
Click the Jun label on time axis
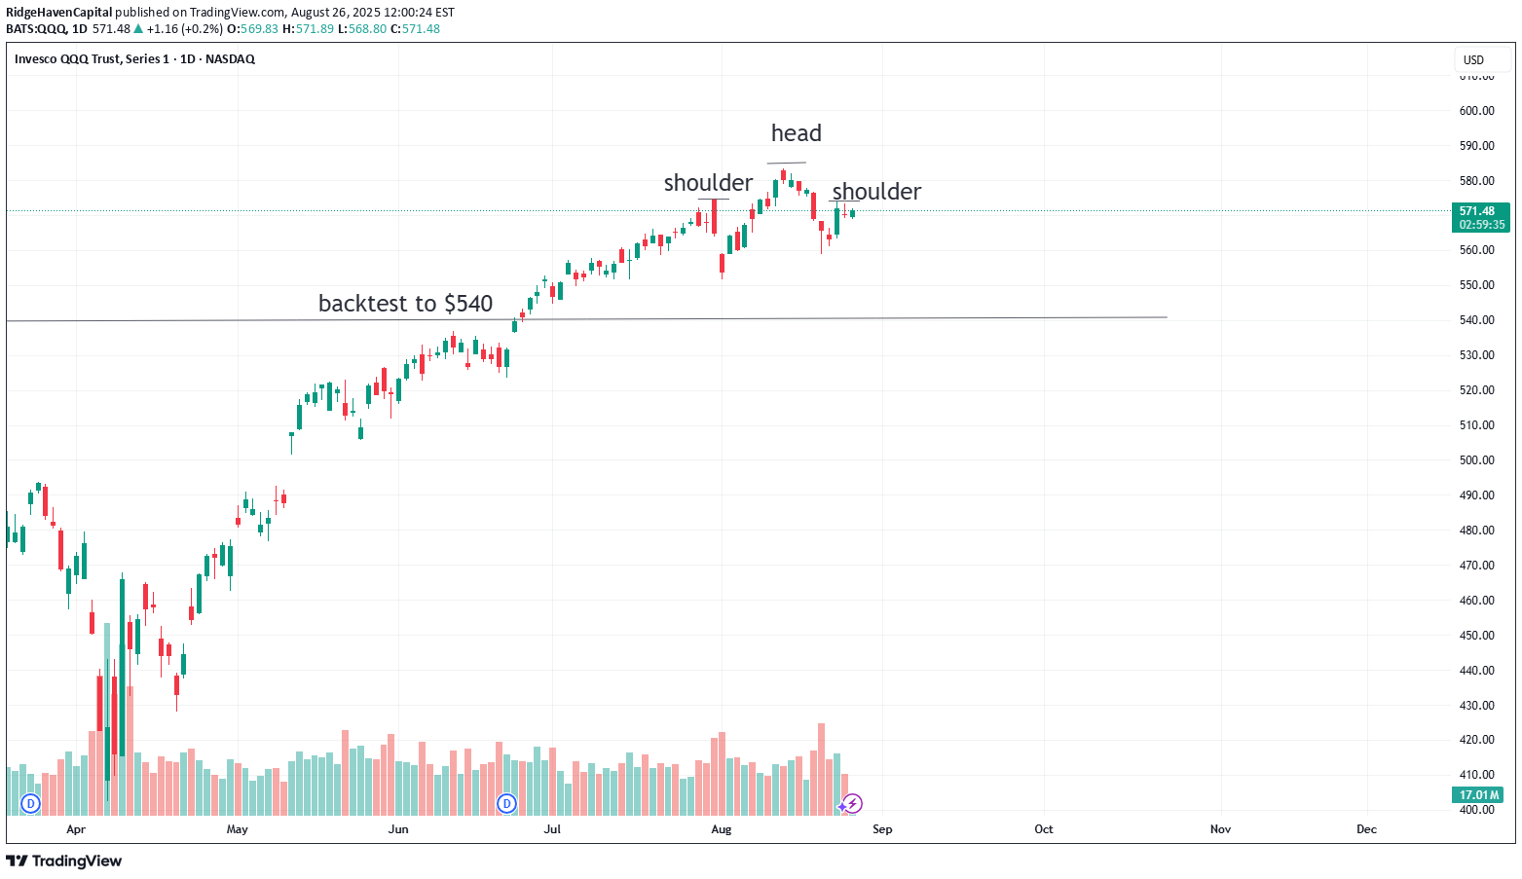(397, 829)
